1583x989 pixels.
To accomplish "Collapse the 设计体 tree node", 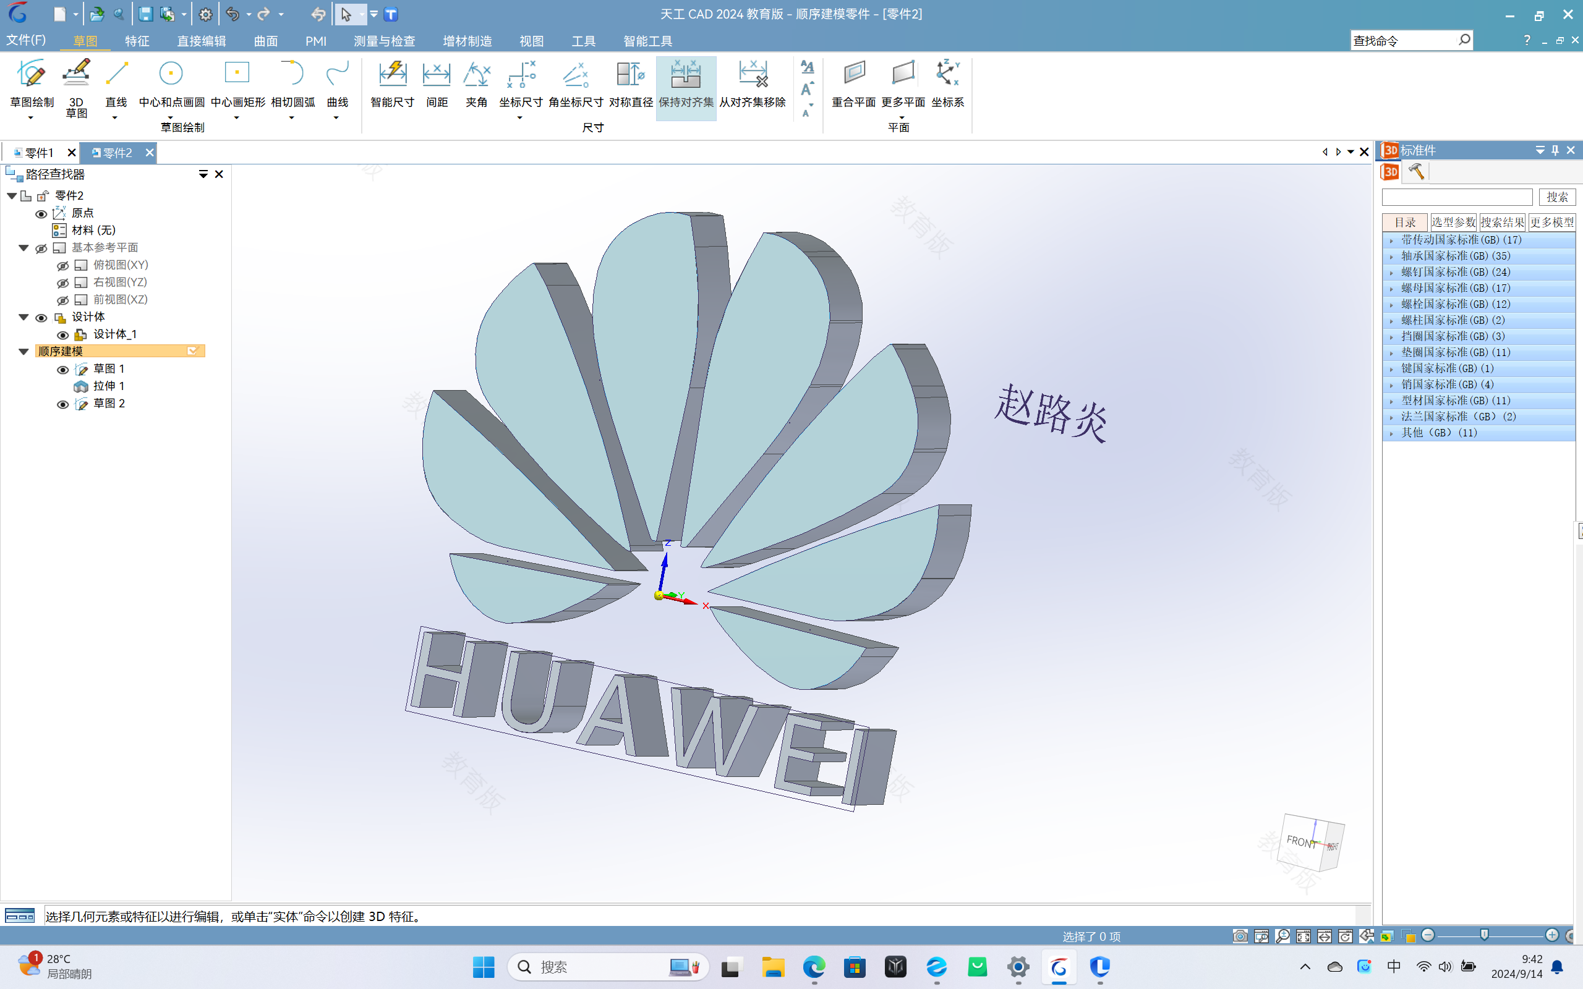I will (x=23, y=317).
